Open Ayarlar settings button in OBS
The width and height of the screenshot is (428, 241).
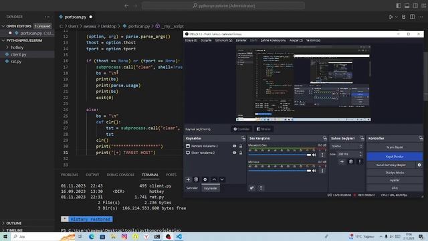pyautogui.click(x=395, y=180)
